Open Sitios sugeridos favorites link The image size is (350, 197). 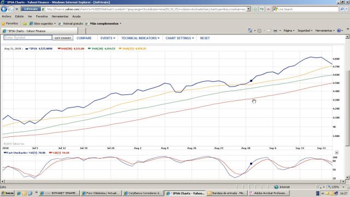click(x=43, y=23)
